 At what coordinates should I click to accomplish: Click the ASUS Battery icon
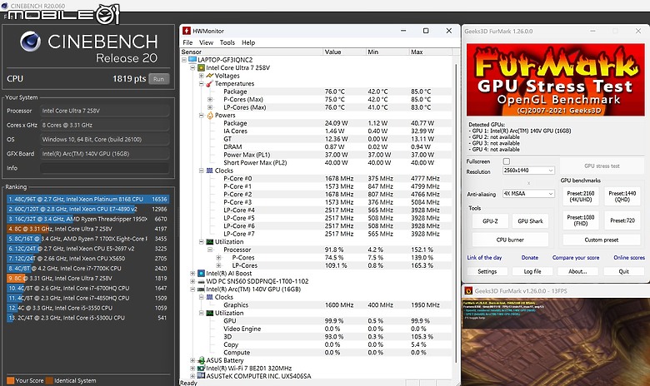pos(201,360)
